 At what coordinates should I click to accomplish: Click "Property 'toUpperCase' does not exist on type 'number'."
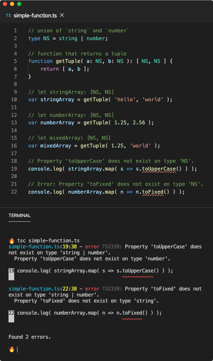[92, 259]
